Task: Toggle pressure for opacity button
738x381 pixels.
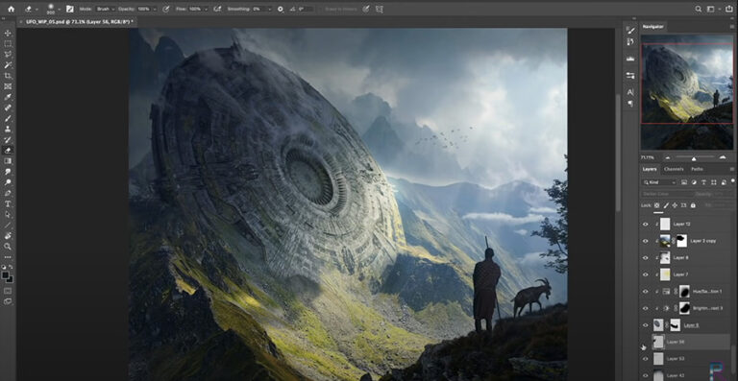Action: 165,9
